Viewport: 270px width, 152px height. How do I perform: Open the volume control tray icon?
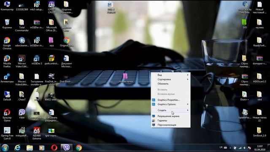pyautogui.click(x=245, y=148)
